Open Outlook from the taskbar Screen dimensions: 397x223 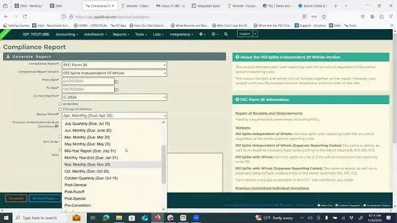[x=145, y=217]
